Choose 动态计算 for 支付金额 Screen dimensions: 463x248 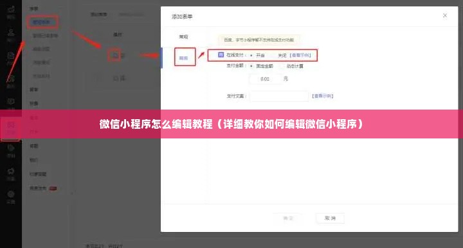tap(295, 66)
